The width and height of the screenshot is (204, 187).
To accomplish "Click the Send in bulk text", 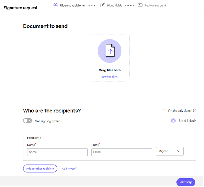I will [x=187, y=121].
